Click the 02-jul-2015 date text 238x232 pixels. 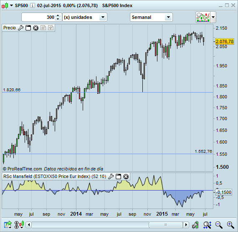coord(49,5)
